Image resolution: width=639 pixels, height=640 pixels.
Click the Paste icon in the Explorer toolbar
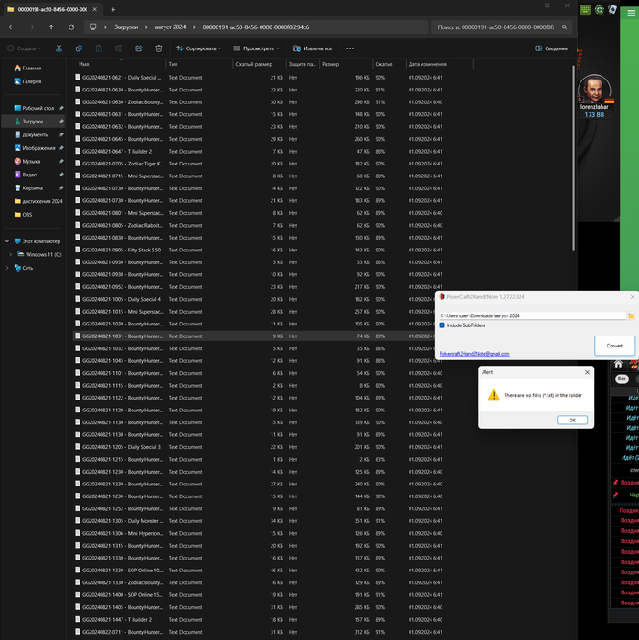click(x=99, y=48)
